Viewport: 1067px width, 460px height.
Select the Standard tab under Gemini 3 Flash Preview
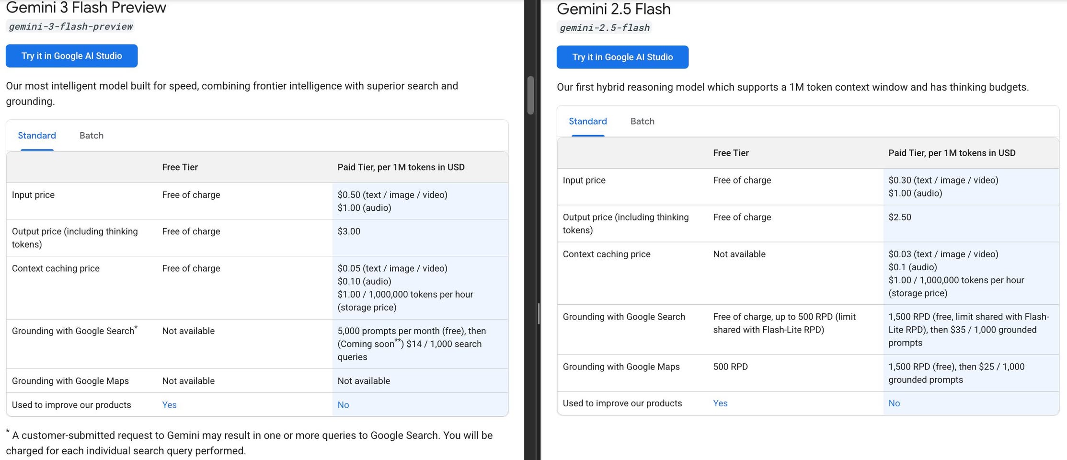(36, 136)
